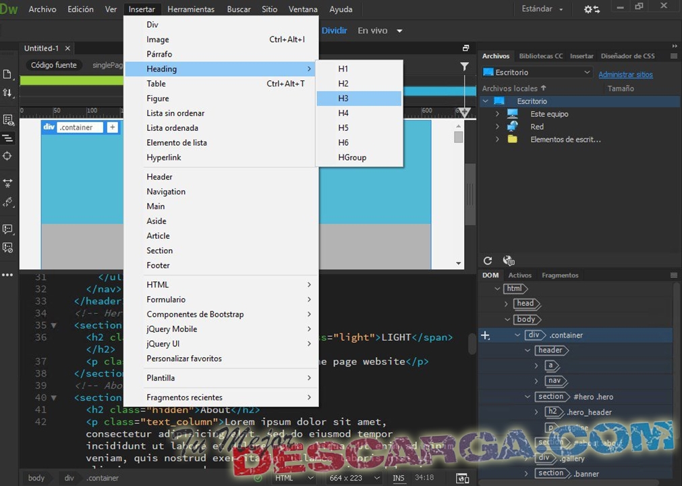682x486 pixels.
Task: Choose Personalizar favoritos from Insertar menu
Action: pos(221,358)
